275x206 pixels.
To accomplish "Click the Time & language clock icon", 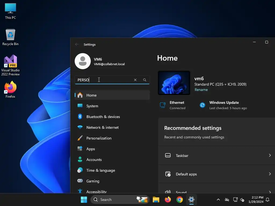I will tap(80, 170).
